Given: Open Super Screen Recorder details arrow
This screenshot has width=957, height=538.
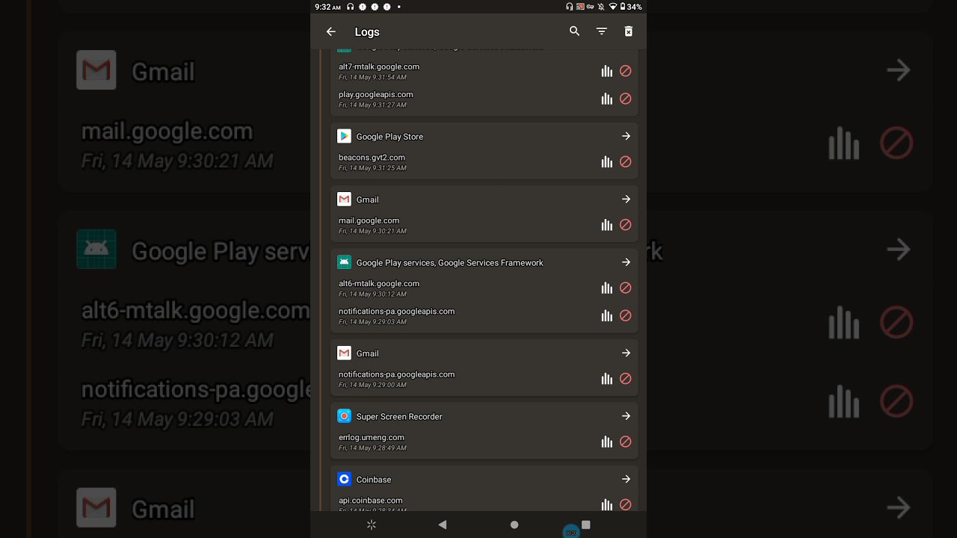Looking at the screenshot, I should pyautogui.click(x=626, y=416).
